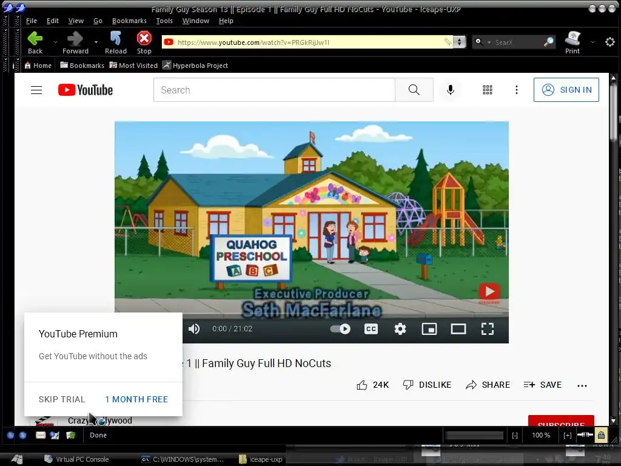The width and height of the screenshot is (621, 466).
Task: Enter full screen video mode
Action: pos(488,329)
